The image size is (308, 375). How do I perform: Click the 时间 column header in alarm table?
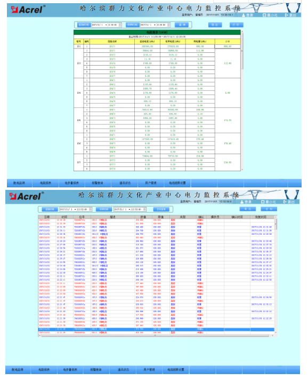pos(64,217)
